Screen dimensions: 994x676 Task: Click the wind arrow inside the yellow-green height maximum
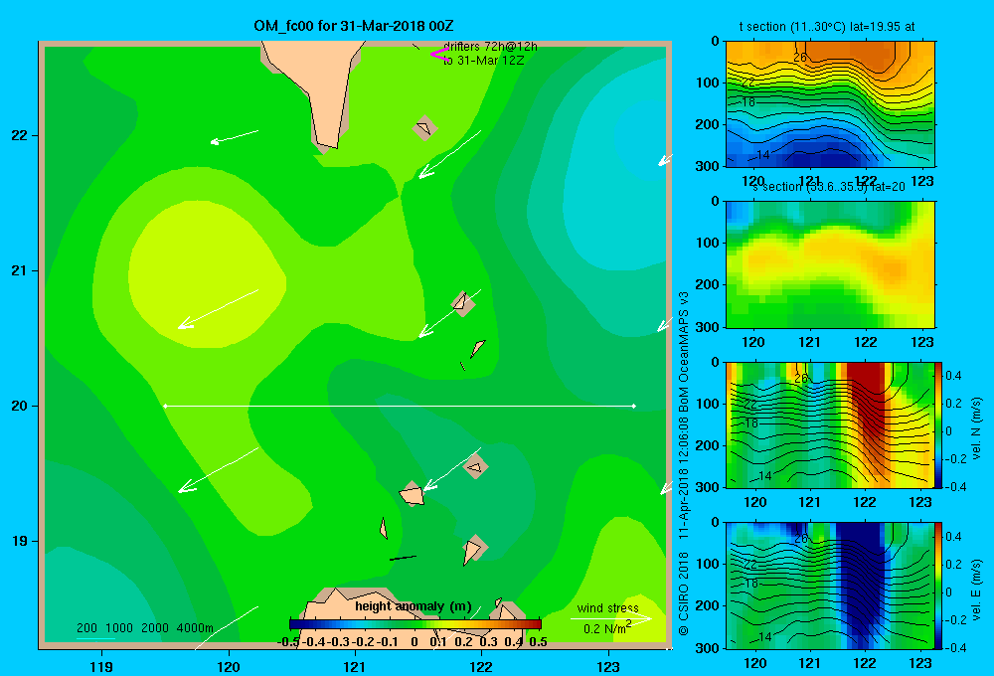218,309
